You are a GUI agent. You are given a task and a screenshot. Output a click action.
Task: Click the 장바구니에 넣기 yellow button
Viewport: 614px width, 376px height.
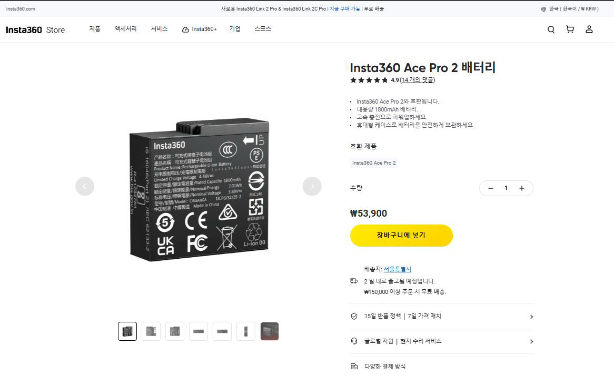point(401,235)
